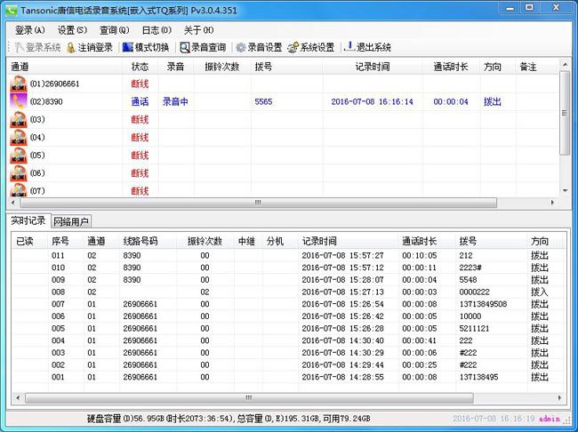The image size is (578, 432).
Task: Open 系统设置 system settings
Action: click(293, 47)
